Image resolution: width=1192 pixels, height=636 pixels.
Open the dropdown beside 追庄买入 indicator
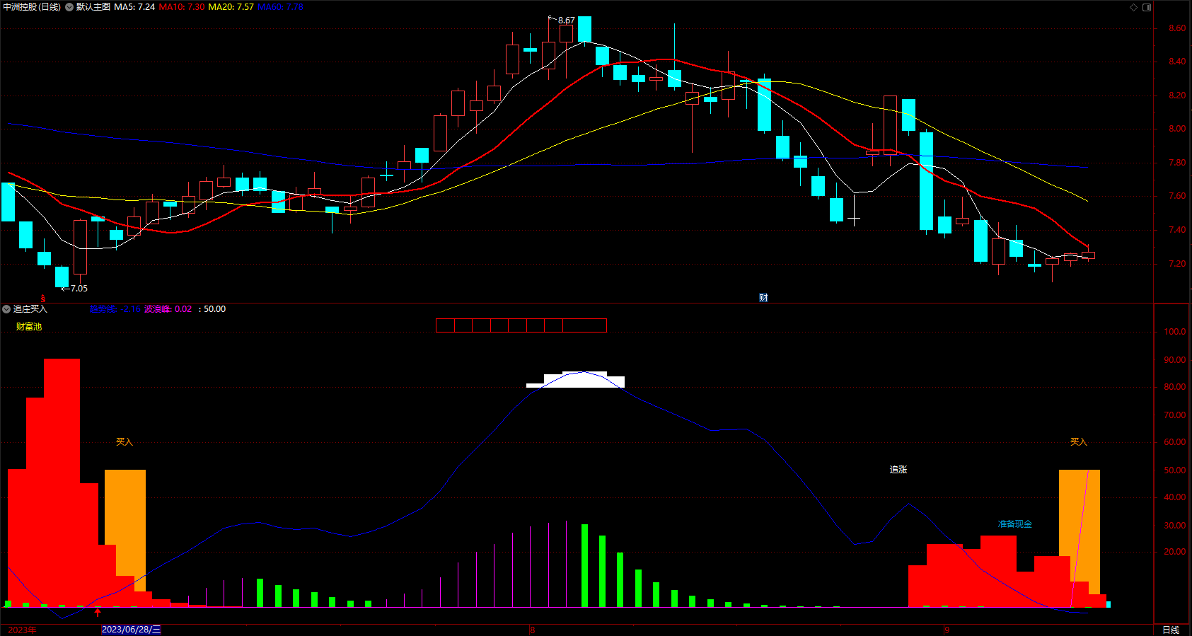coord(6,309)
